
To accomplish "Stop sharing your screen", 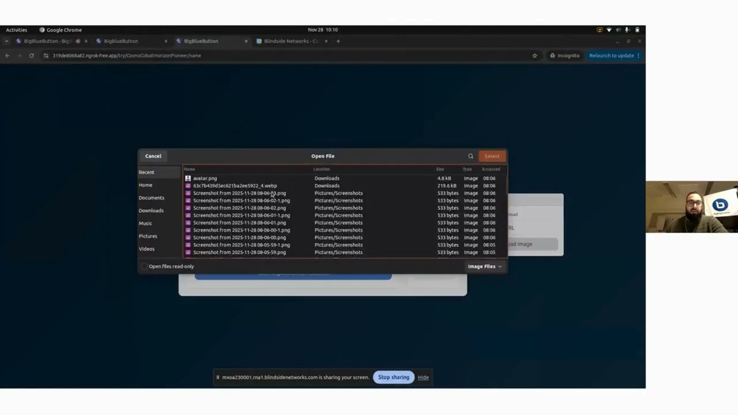I will click(394, 377).
